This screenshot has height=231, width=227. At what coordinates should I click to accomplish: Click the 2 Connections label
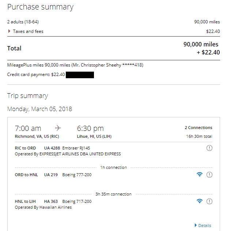point(198,128)
